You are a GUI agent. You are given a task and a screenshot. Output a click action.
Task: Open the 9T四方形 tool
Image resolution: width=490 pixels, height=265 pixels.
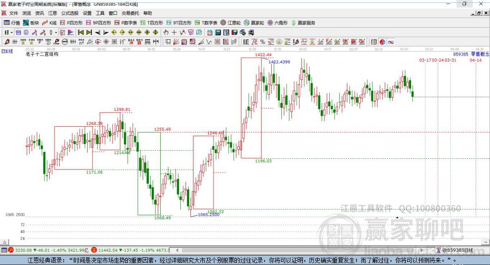pyautogui.click(x=179, y=23)
